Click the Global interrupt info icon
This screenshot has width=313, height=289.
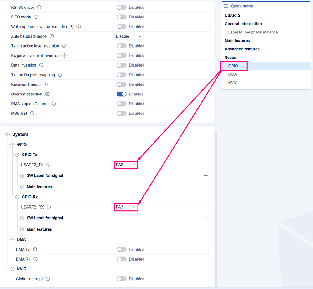pyautogui.click(x=48, y=279)
